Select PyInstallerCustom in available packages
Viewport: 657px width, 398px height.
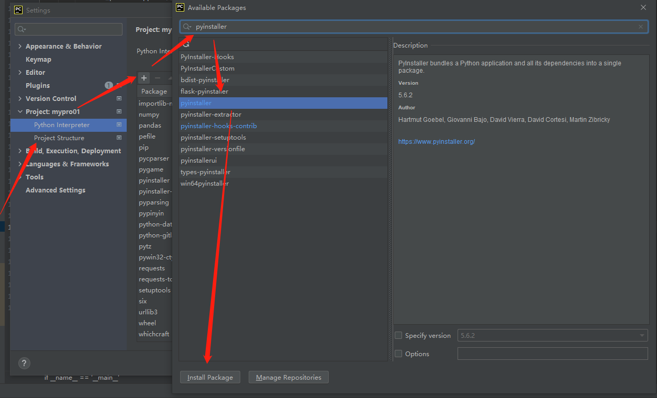[283, 69]
